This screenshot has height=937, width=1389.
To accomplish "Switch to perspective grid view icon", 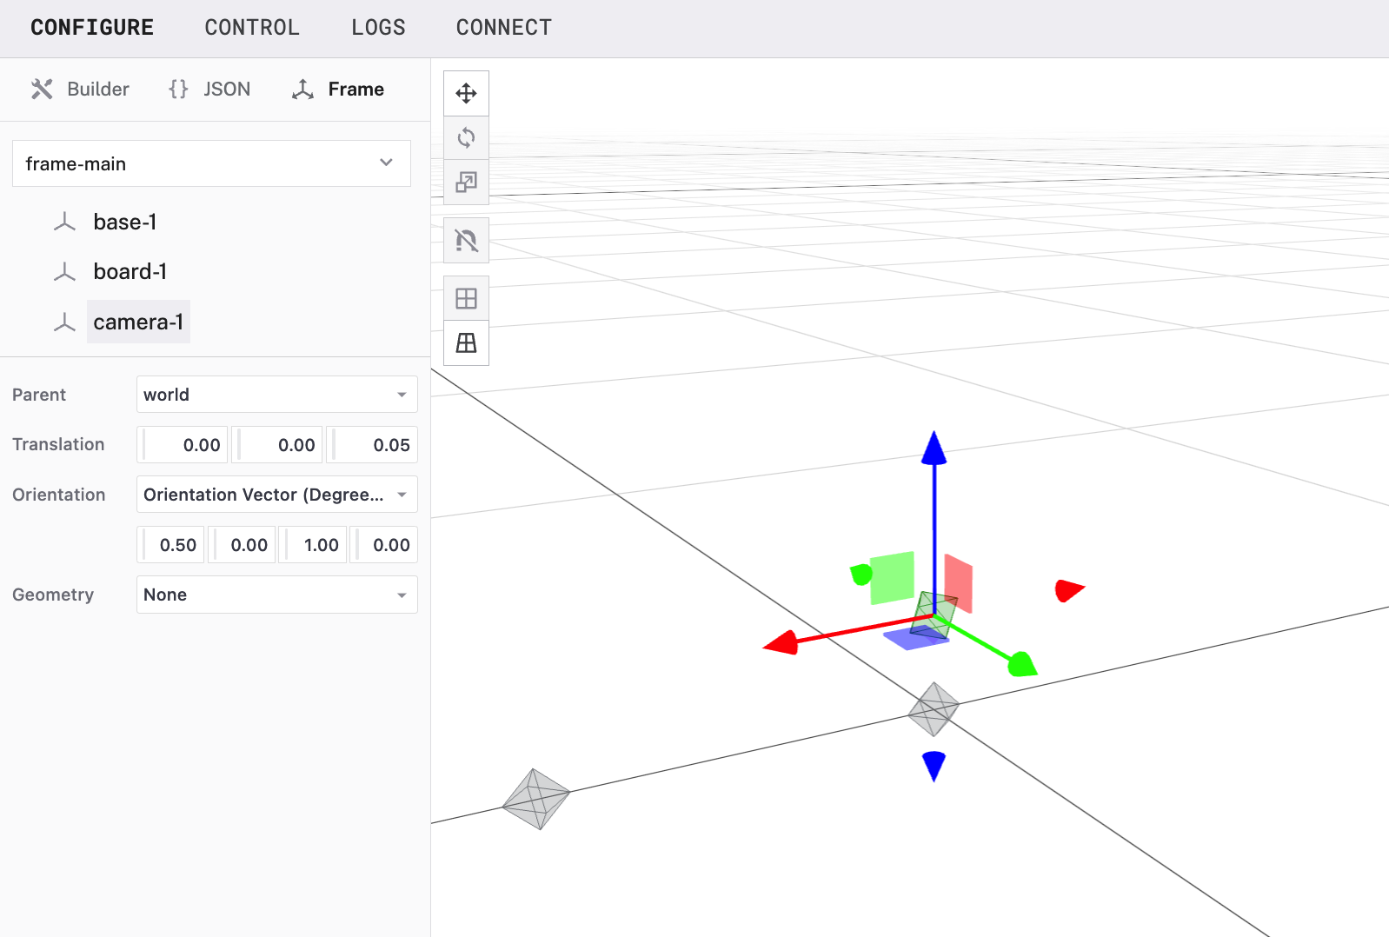I will pos(466,343).
